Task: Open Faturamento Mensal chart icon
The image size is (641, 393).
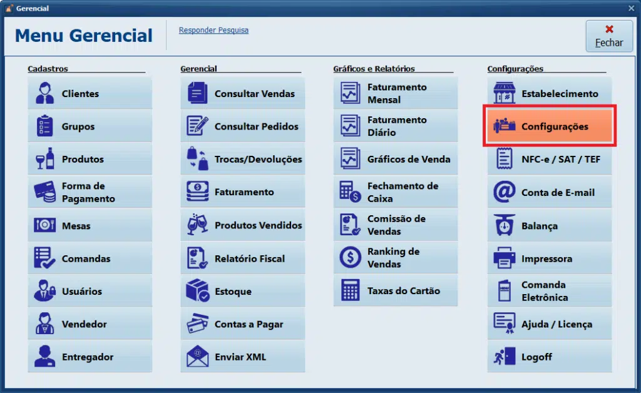Action: click(351, 93)
